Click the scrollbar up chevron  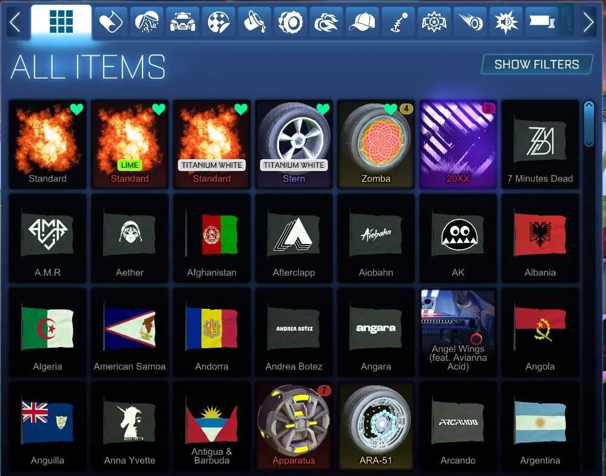[588, 104]
